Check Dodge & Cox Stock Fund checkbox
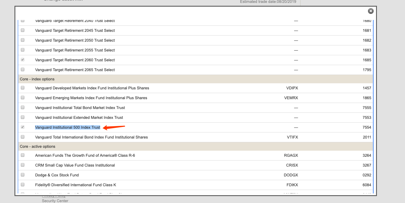 (x=23, y=175)
